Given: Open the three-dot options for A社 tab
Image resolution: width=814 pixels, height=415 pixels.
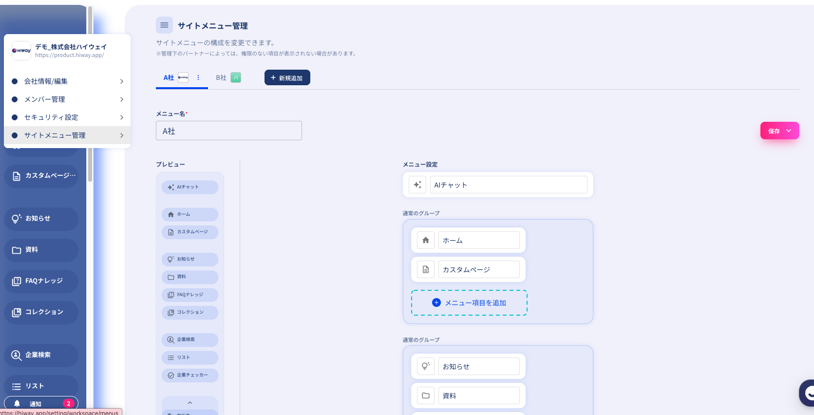Looking at the screenshot, I should 198,77.
